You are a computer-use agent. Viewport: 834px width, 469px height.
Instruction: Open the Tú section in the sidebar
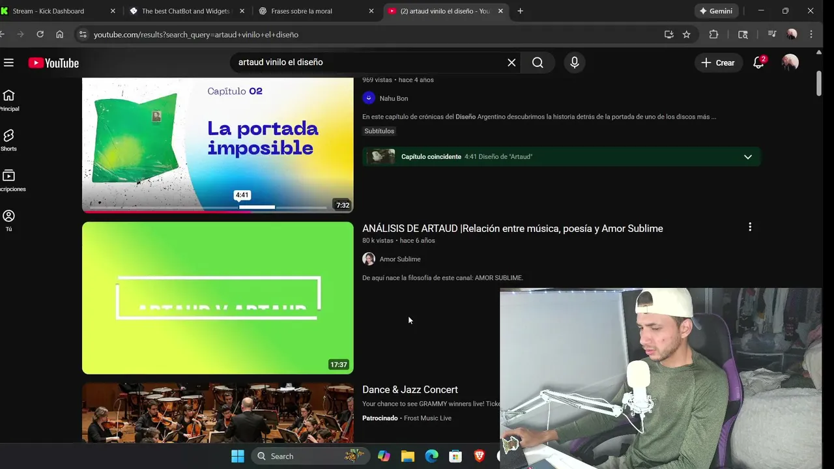pyautogui.click(x=9, y=220)
